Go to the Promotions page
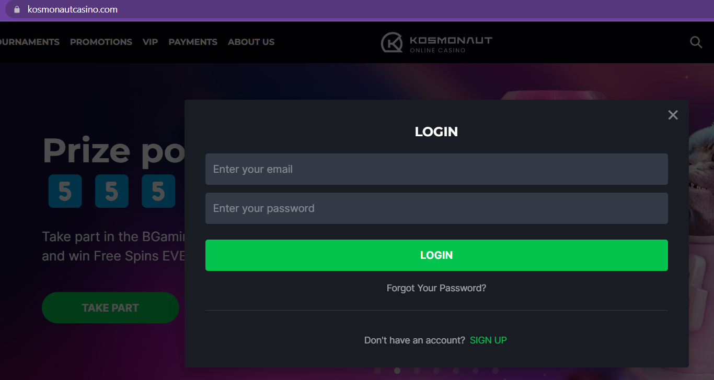 [x=101, y=42]
